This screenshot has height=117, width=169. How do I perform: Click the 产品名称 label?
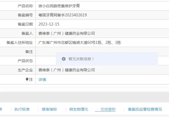[x=25, y=6]
